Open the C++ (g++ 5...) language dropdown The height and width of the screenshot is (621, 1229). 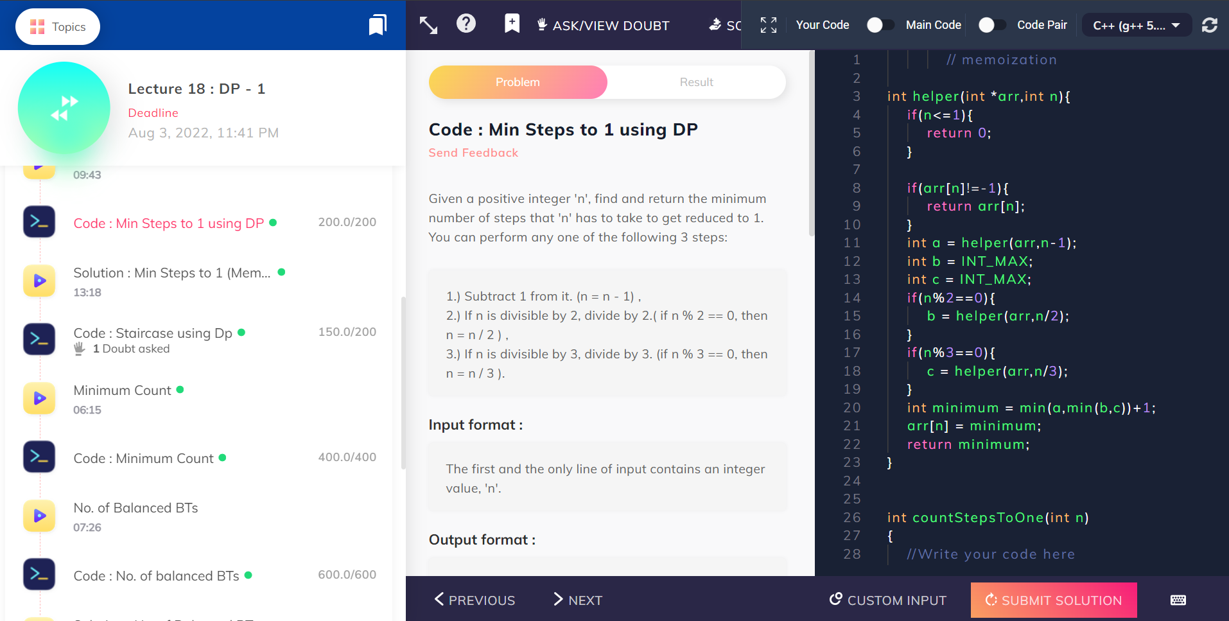point(1137,25)
